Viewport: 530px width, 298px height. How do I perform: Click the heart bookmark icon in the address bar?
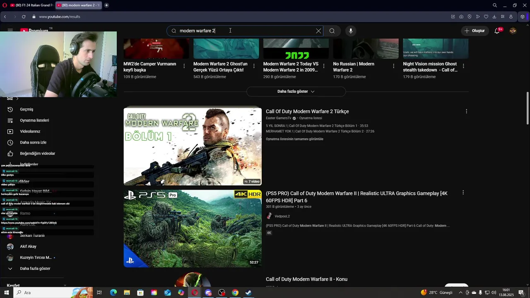(x=486, y=17)
